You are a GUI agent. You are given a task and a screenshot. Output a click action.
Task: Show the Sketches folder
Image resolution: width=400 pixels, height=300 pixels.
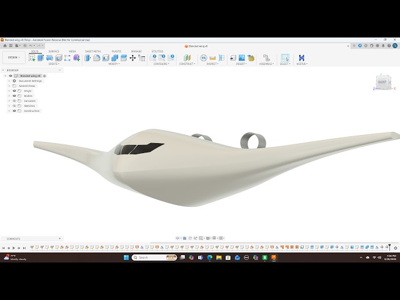click(x=14, y=106)
